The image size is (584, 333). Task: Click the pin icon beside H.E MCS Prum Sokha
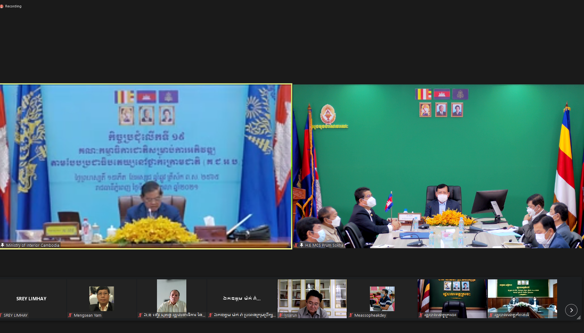[x=302, y=245]
